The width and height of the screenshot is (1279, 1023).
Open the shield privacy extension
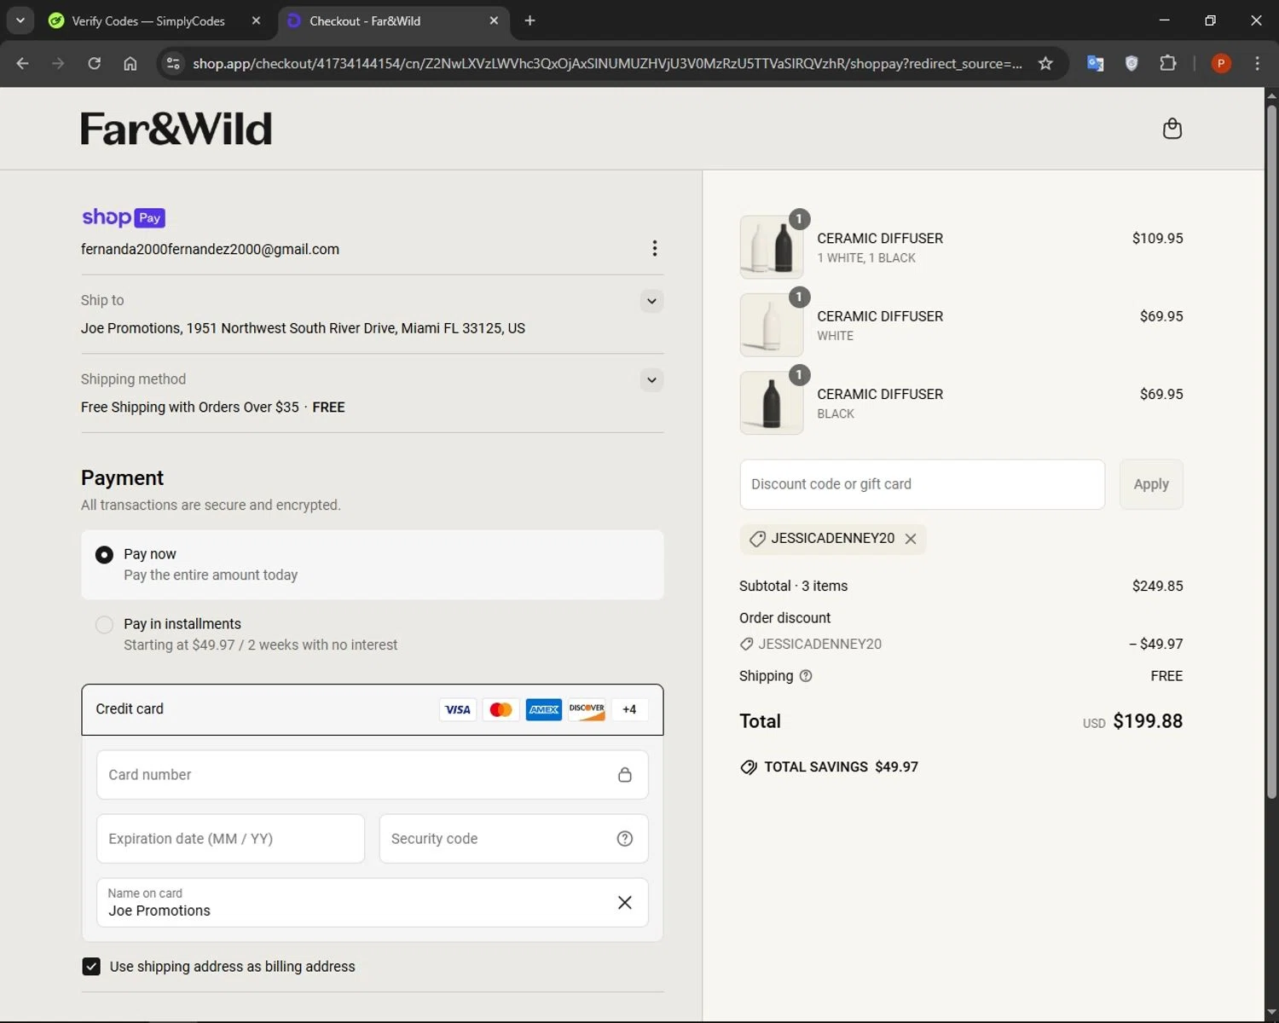pos(1131,63)
